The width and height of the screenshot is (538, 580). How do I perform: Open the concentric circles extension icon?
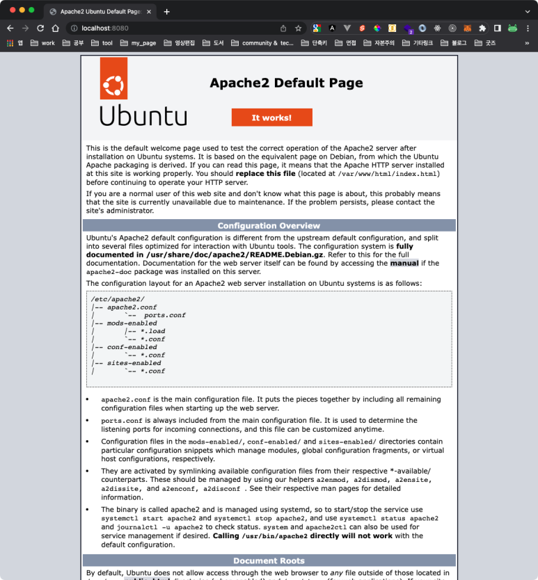[x=452, y=28]
